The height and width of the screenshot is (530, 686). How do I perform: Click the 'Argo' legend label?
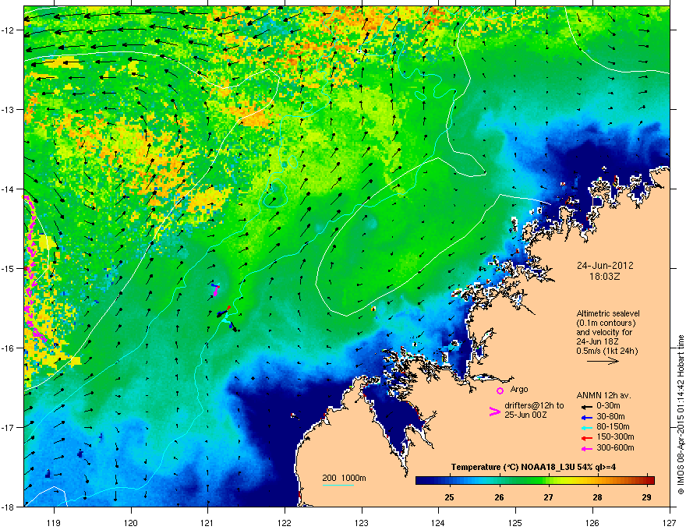pyautogui.click(x=519, y=389)
